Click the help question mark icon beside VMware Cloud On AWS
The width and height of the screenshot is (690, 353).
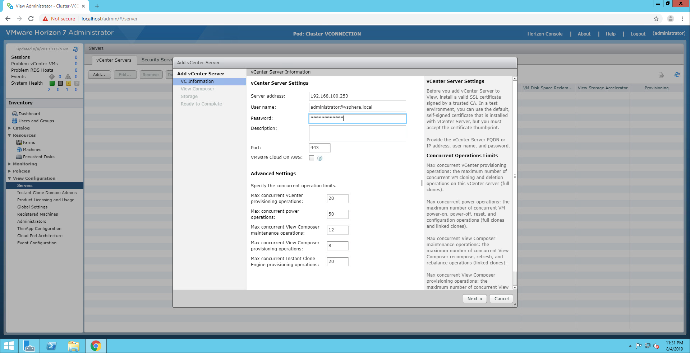click(x=320, y=158)
